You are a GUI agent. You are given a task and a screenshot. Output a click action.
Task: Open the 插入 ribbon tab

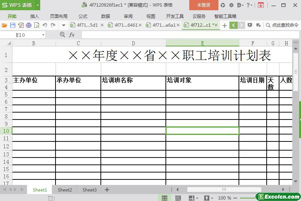(x=35, y=16)
